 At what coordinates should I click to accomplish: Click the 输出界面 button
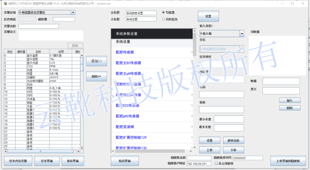[125, 161]
